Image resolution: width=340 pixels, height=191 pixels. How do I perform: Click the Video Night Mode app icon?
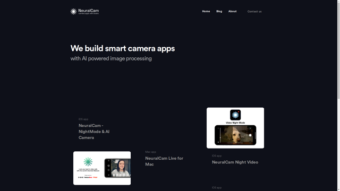click(235, 115)
